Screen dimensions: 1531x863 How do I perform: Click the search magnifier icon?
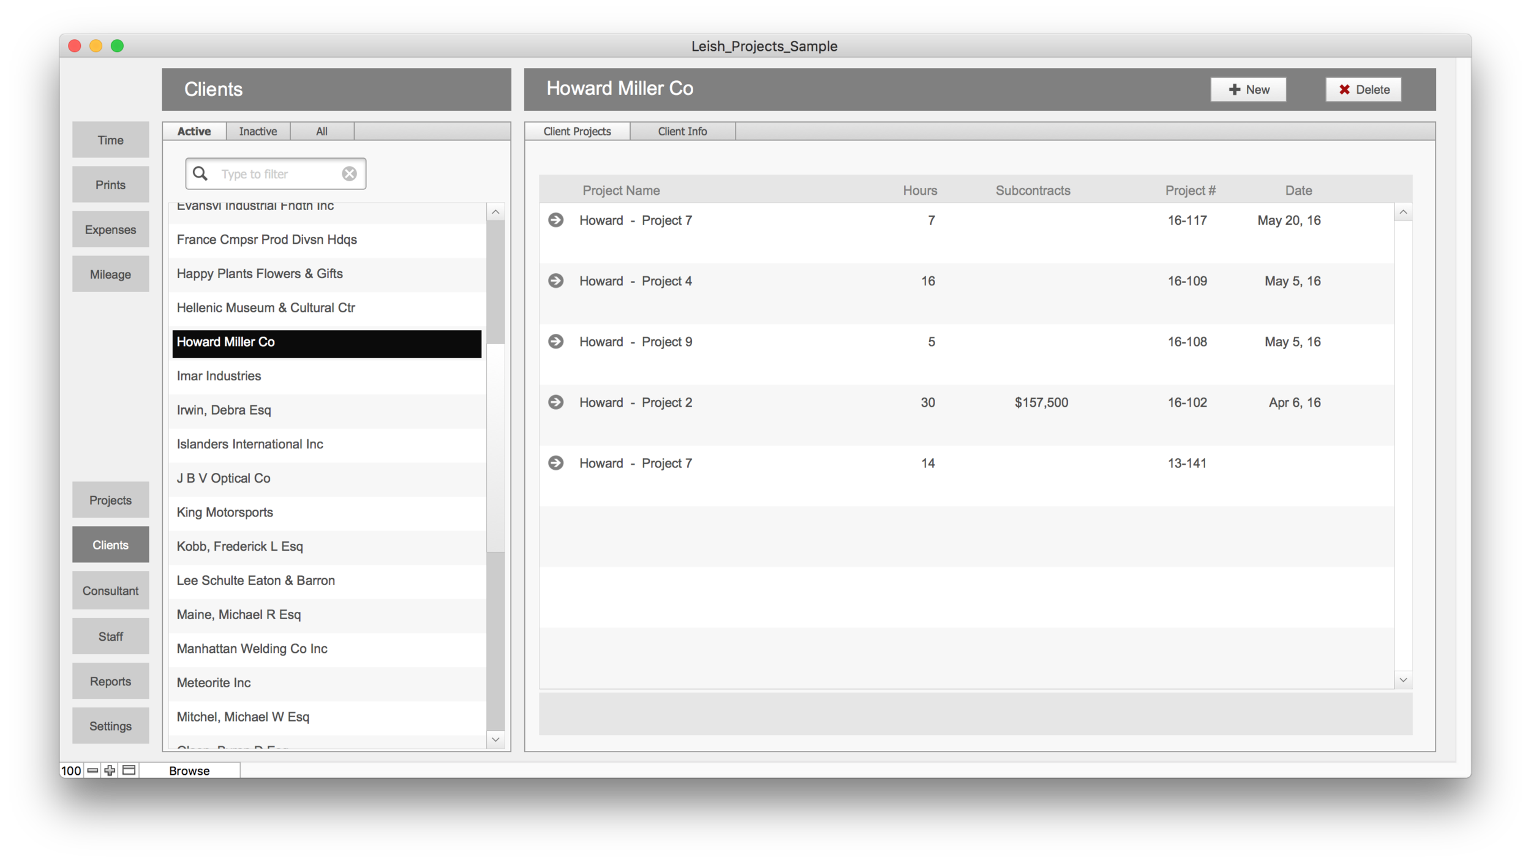[x=200, y=174]
